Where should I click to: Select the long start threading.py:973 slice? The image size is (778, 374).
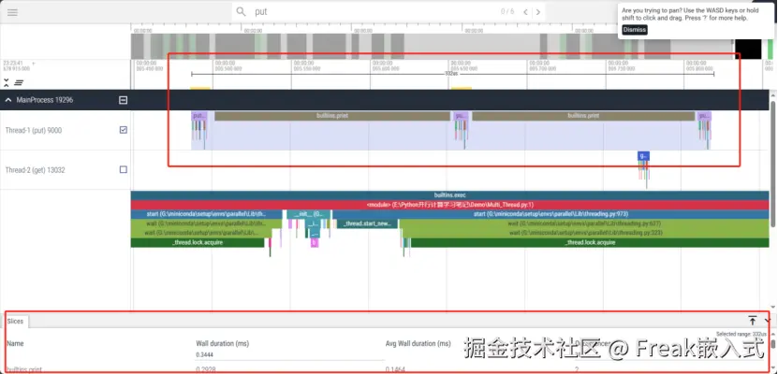(x=550, y=214)
